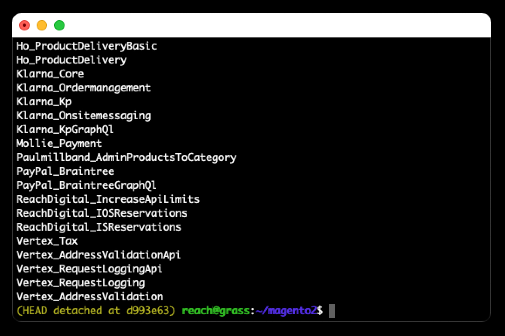Click the PayPal_Braintree line
This screenshot has height=336, width=505.
65,171
